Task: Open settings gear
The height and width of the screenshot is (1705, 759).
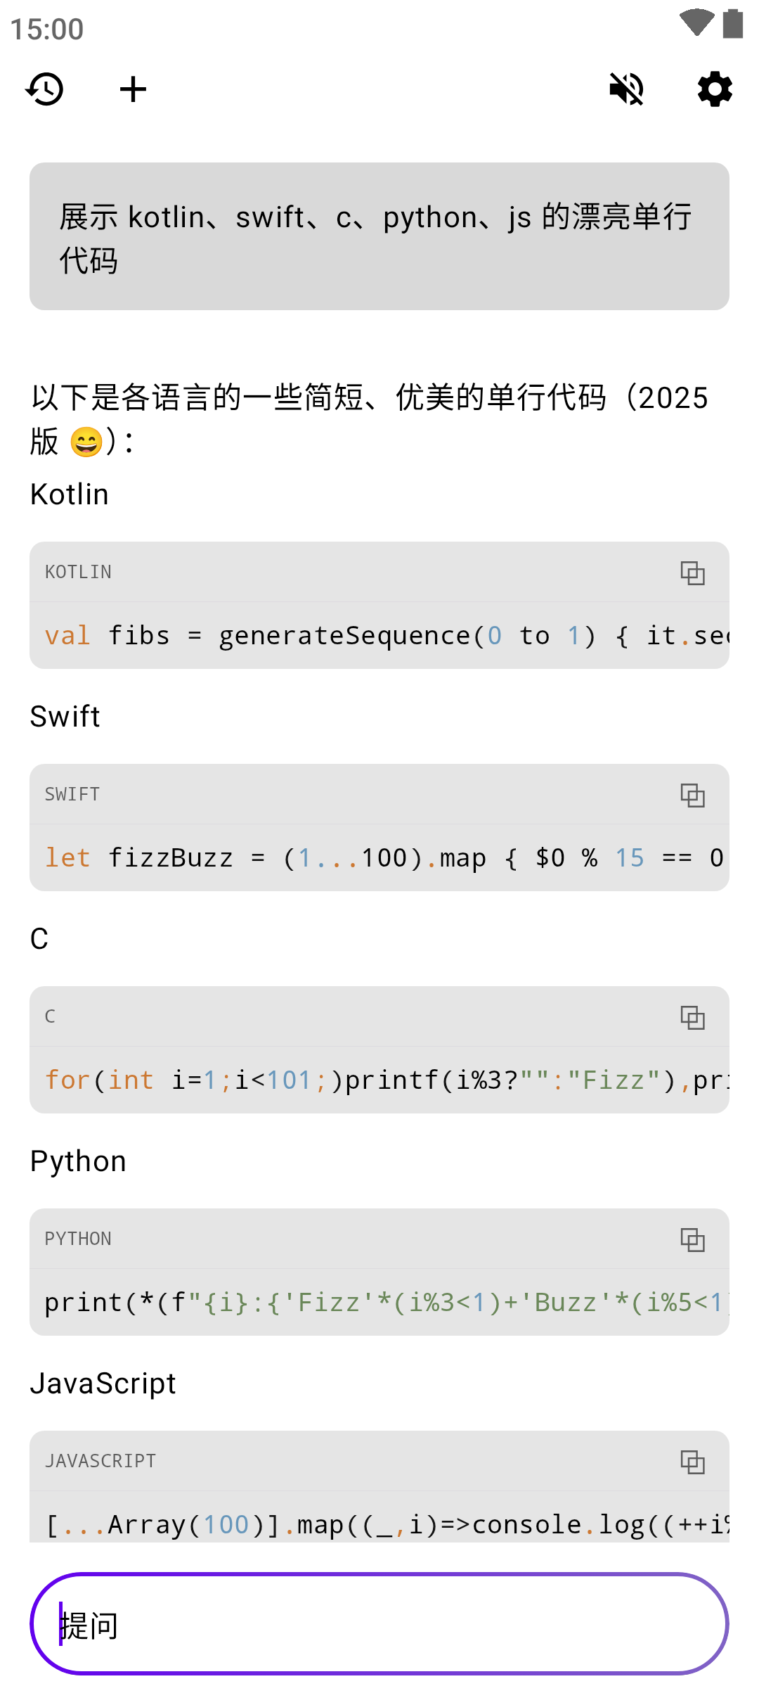Action: [715, 89]
